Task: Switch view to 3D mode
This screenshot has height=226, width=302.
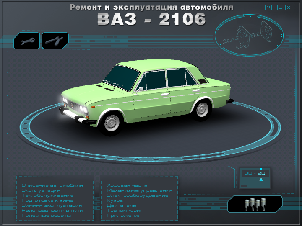Action: [248, 173]
